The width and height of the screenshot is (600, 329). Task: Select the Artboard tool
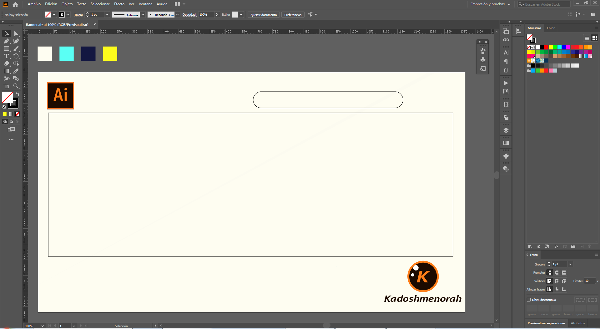7,86
